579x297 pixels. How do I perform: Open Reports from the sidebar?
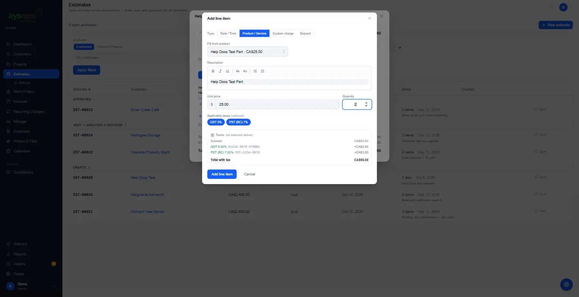[20, 254]
